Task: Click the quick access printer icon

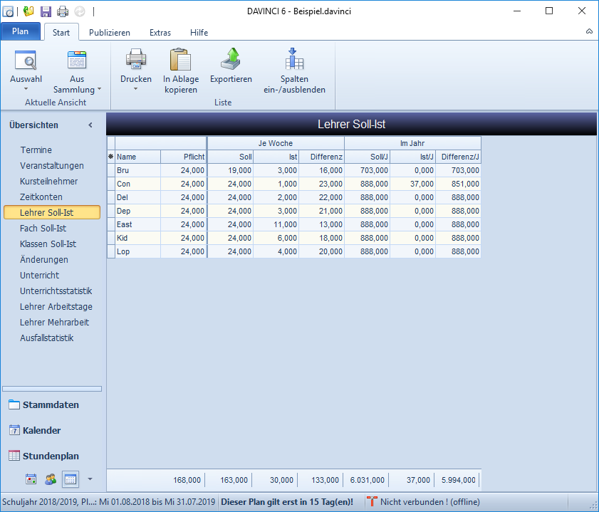Action: click(x=63, y=11)
